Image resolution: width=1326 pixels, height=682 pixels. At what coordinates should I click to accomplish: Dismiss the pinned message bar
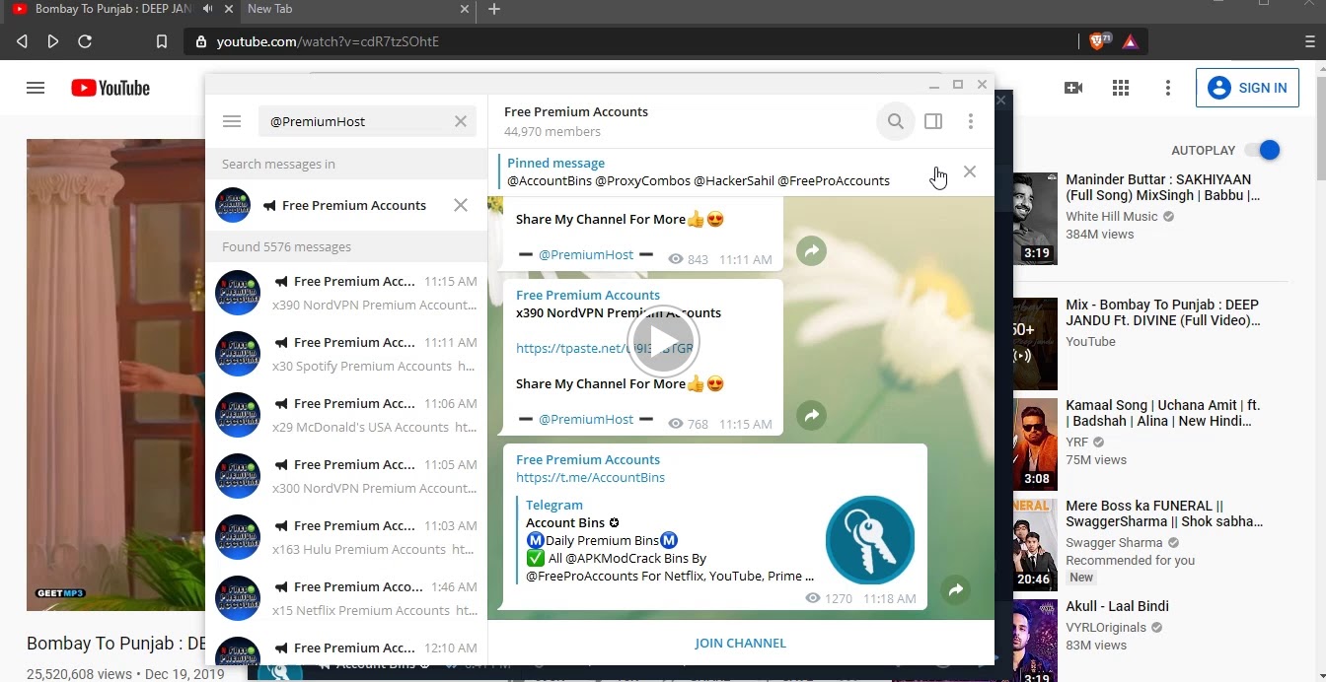[x=970, y=171]
